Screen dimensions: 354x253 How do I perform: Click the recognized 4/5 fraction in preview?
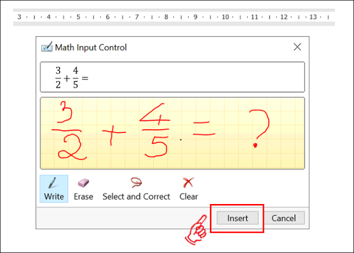pos(76,78)
